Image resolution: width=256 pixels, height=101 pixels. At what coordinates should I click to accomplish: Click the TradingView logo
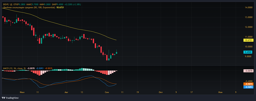10,98
